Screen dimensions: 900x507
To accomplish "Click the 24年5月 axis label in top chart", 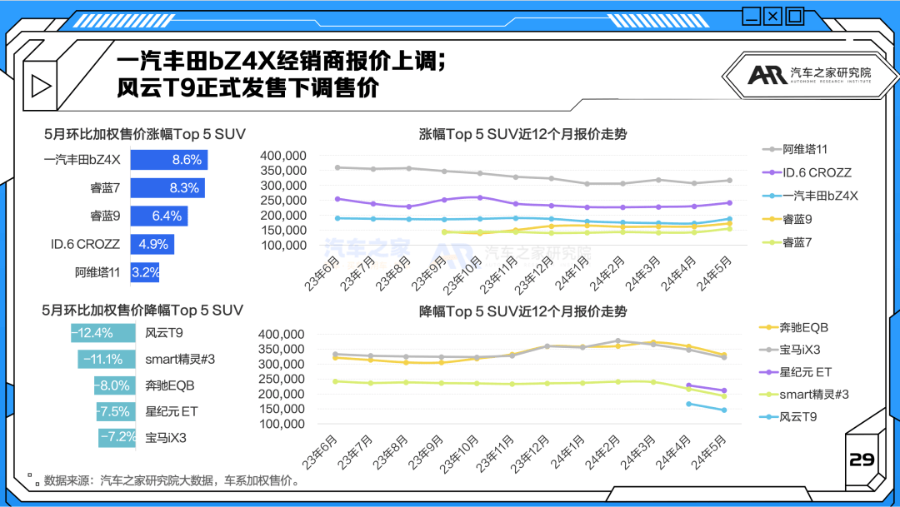I will (715, 274).
